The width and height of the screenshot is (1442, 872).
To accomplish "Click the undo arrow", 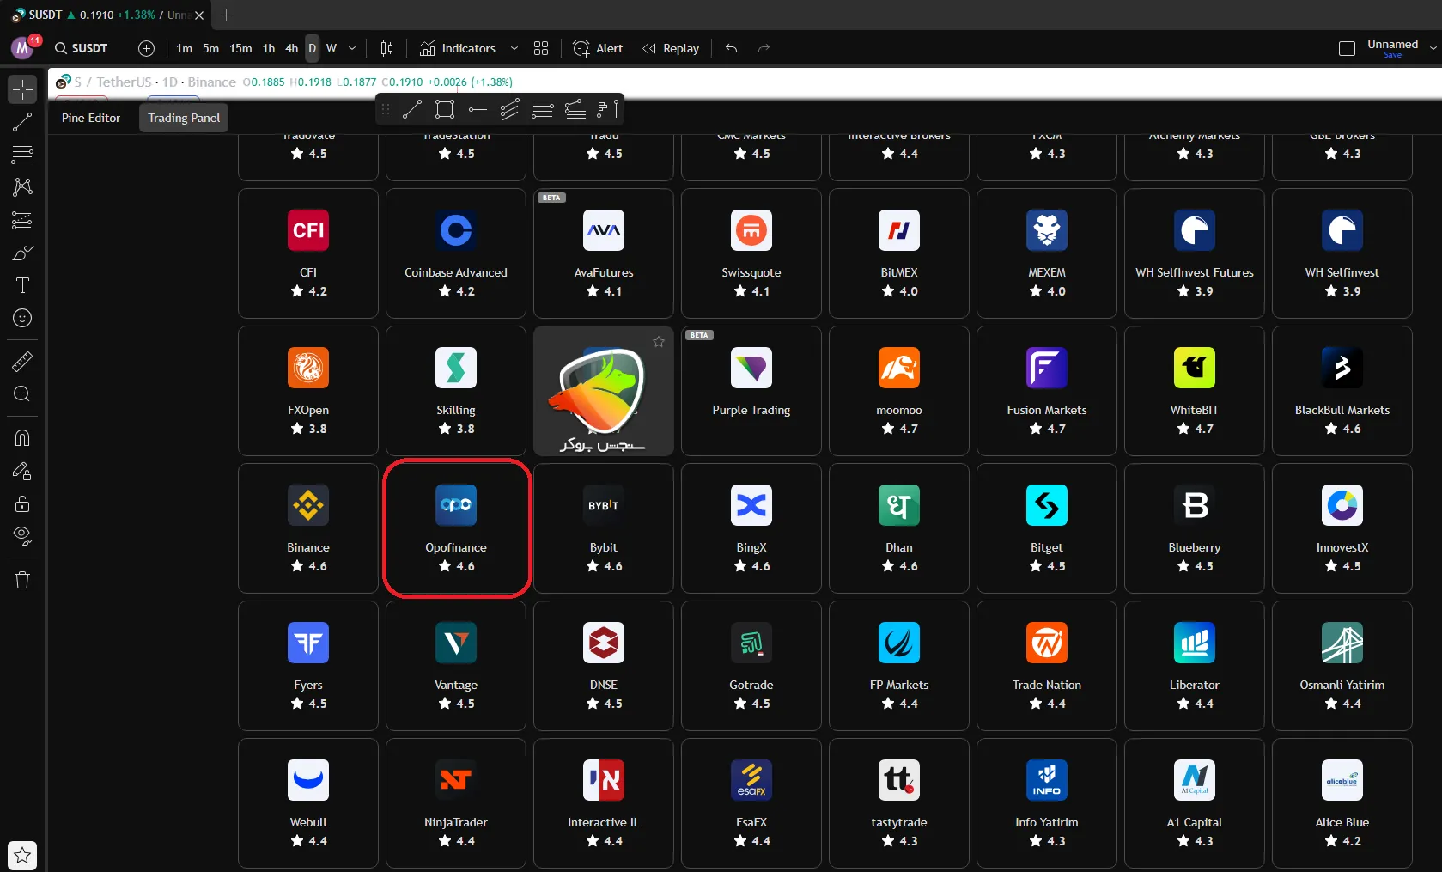I will [731, 48].
